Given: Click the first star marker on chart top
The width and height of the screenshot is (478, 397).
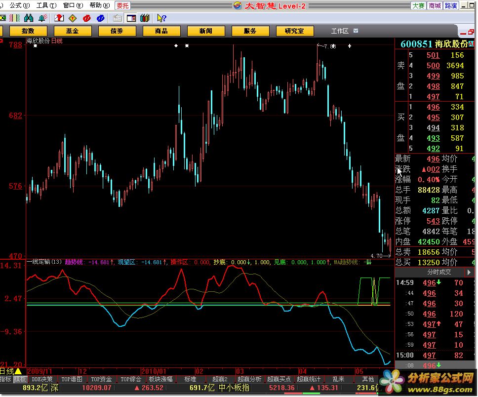Looking at the screenshot, I should [x=36, y=46].
